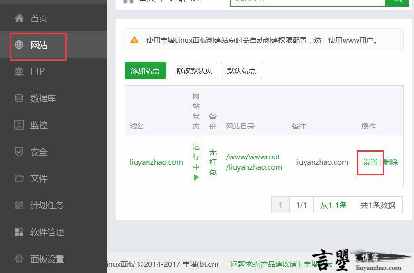This screenshot has width=414, height=273.
Task: Click the 操作 column header
Action: pos(368,127)
